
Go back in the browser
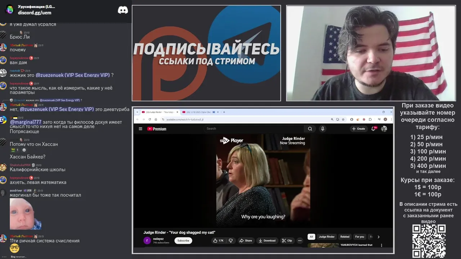click(x=137, y=119)
